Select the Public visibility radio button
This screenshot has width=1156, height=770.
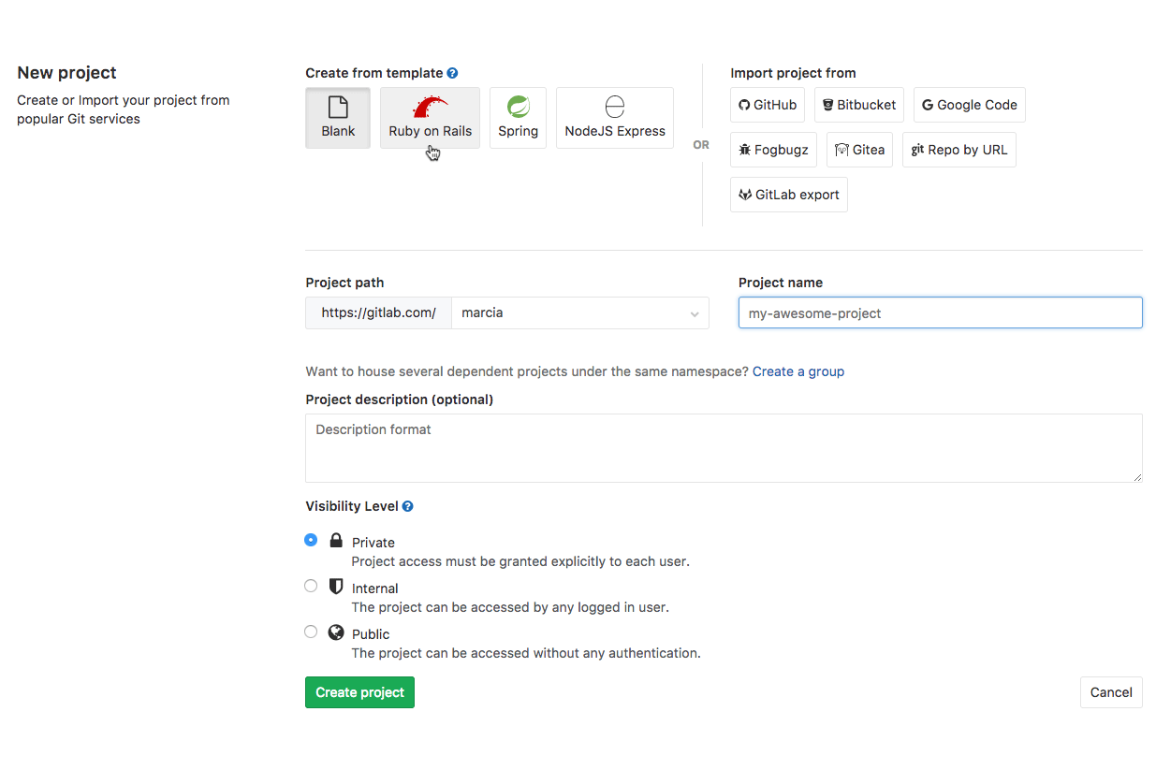(311, 632)
